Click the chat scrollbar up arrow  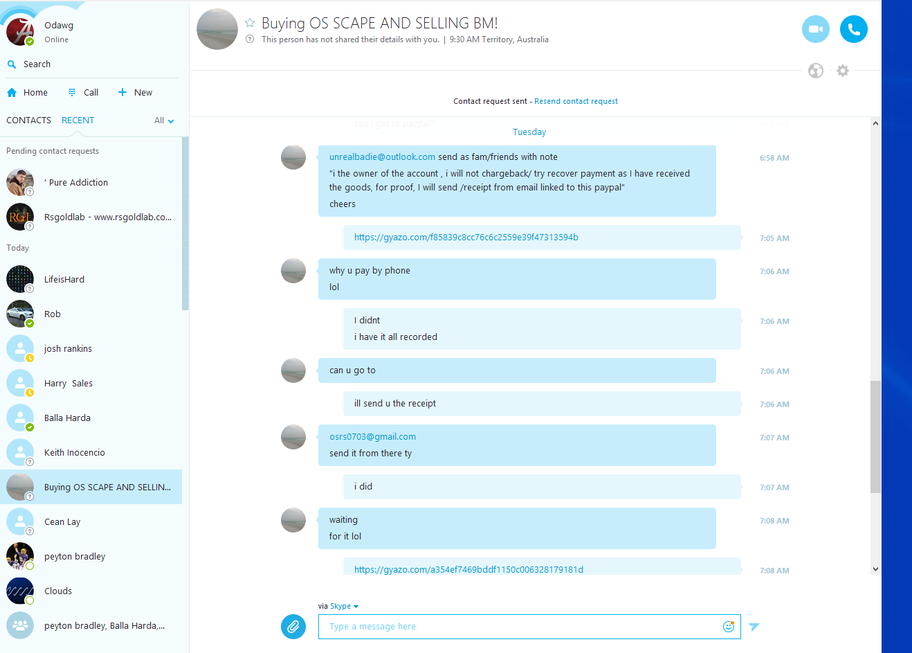point(875,123)
